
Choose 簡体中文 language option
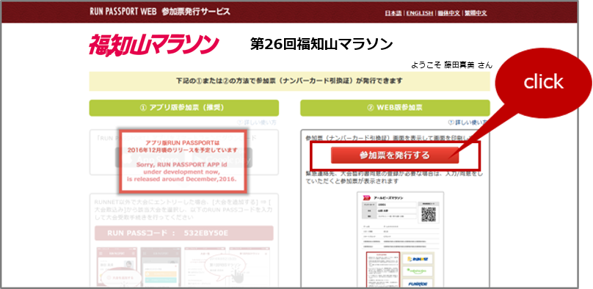point(449,13)
